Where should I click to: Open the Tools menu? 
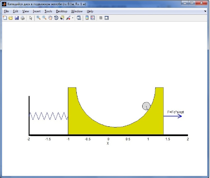pyautogui.click(x=48, y=11)
